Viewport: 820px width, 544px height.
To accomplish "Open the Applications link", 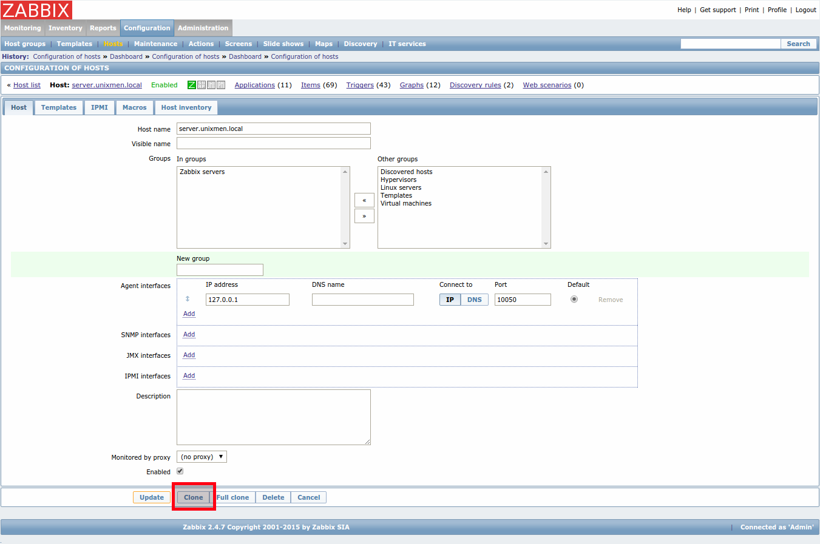I will tap(255, 85).
